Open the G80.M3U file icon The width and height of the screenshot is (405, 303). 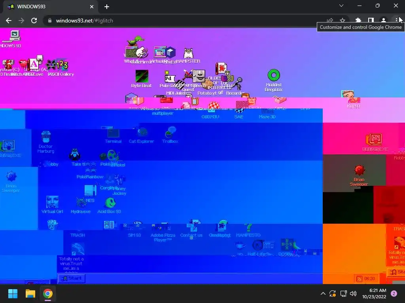click(x=210, y=114)
